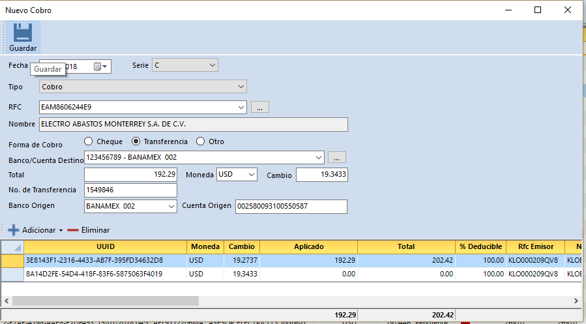This screenshot has width=586, height=324.
Task: Select the Transferencia radio button
Action: (x=136, y=141)
